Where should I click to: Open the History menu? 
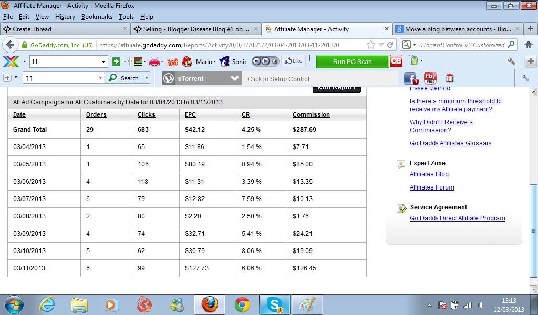click(x=65, y=17)
